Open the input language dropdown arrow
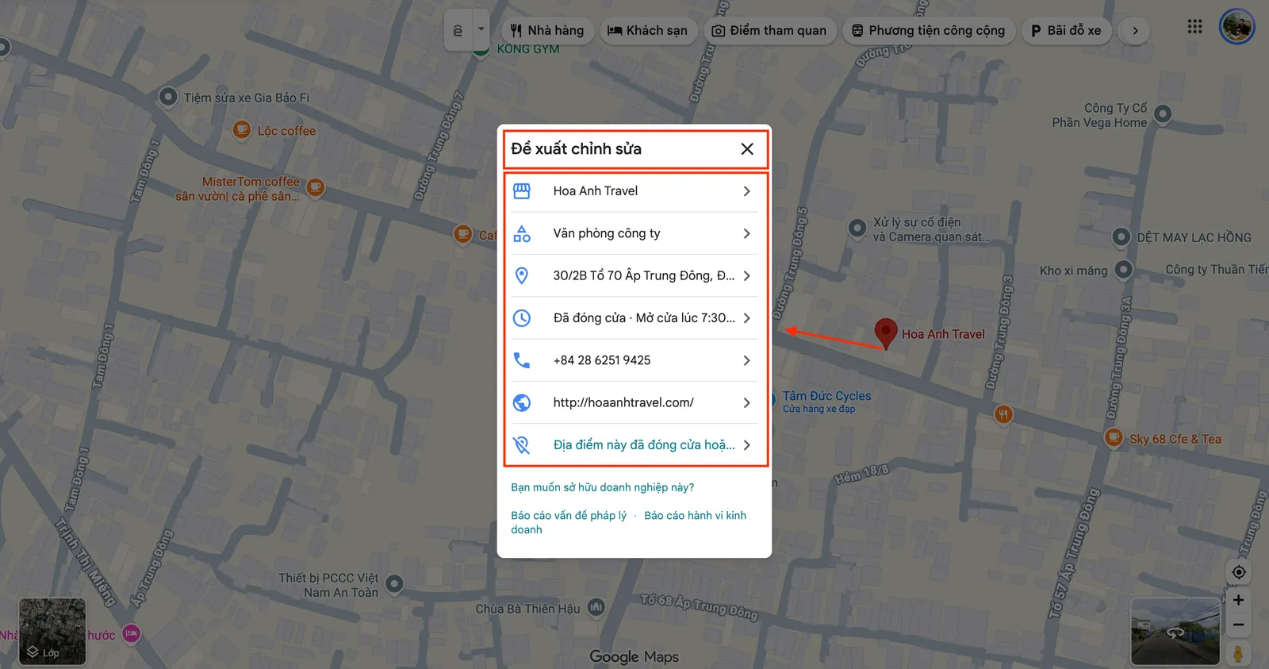Image resolution: width=1269 pixels, height=669 pixels. pyautogui.click(x=481, y=30)
